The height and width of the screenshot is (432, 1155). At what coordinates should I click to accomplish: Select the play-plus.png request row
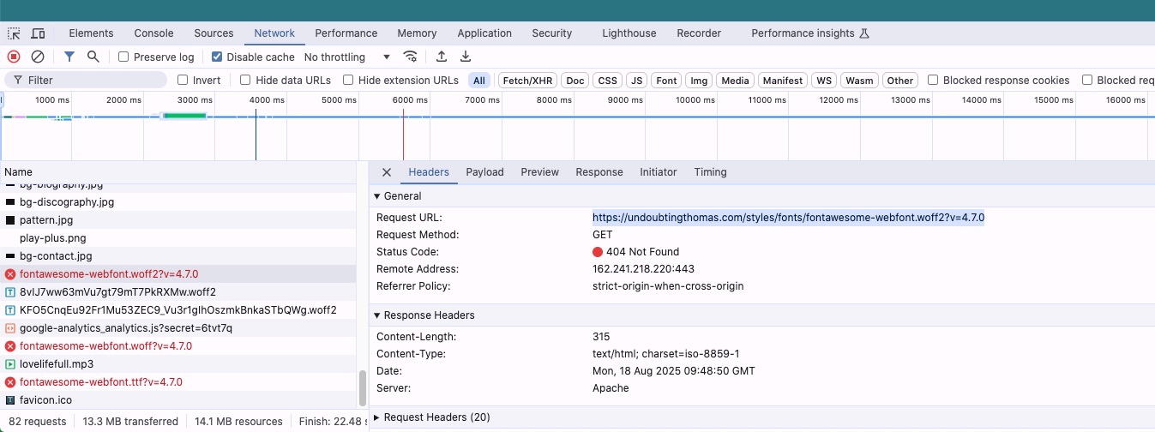[x=178, y=238]
